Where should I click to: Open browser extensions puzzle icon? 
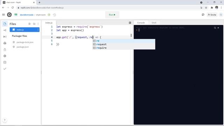(212, 8)
